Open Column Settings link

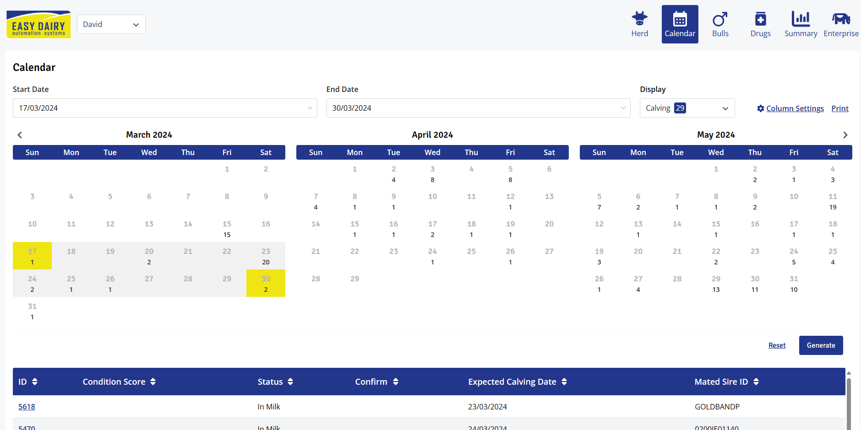[x=795, y=108]
